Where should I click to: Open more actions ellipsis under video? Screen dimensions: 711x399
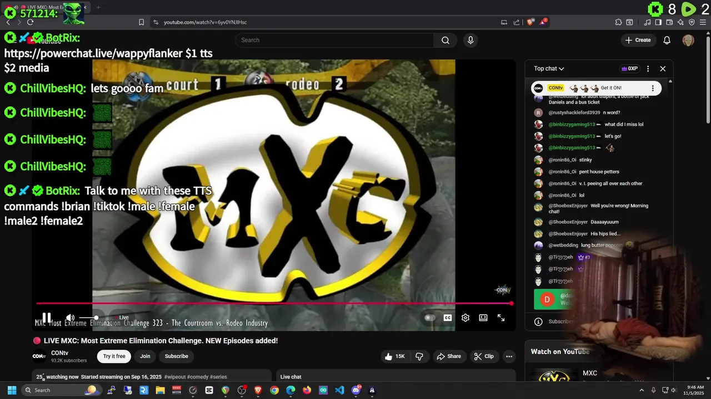(x=509, y=356)
